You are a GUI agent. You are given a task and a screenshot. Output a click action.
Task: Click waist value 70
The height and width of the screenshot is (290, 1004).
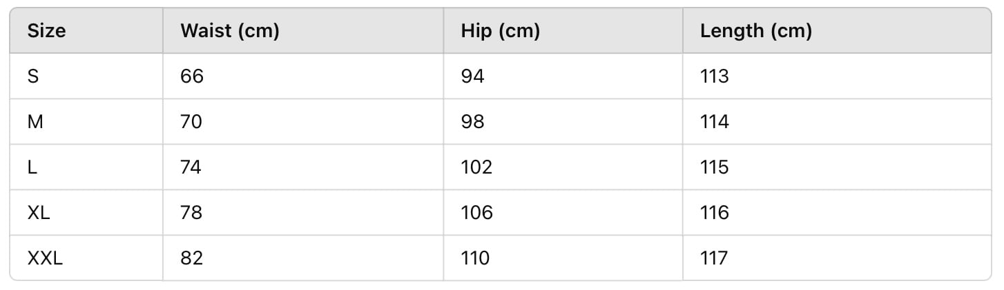(191, 122)
